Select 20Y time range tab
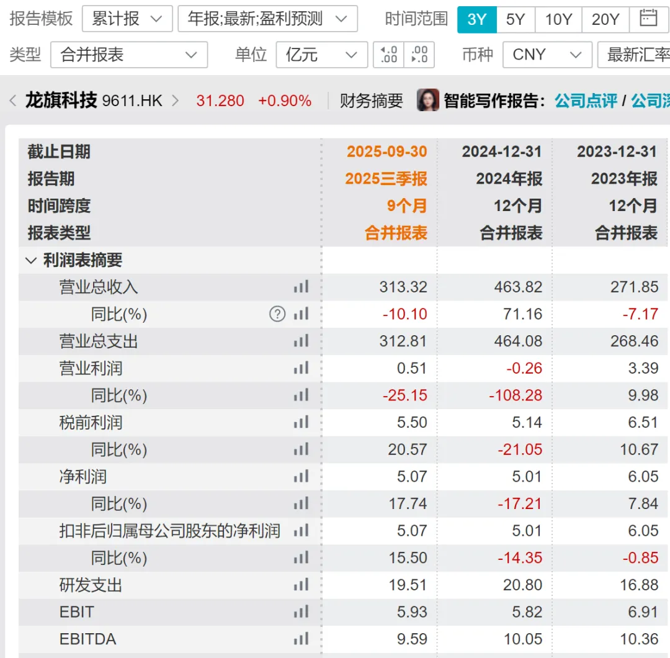670x658 pixels. (x=605, y=19)
